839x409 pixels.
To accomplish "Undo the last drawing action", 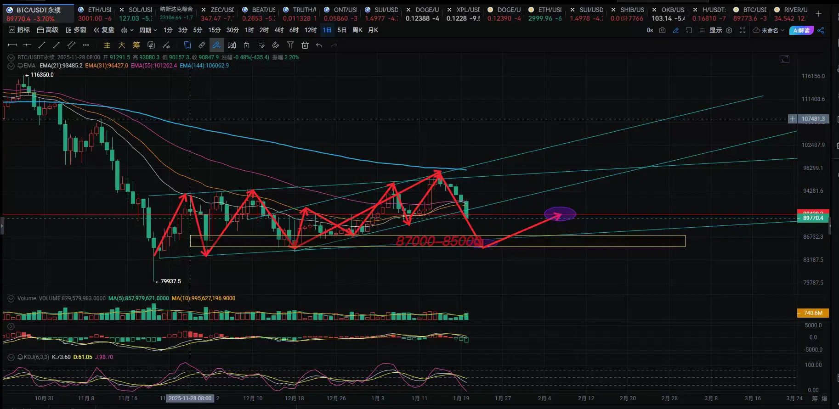I will click(x=319, y=45).
